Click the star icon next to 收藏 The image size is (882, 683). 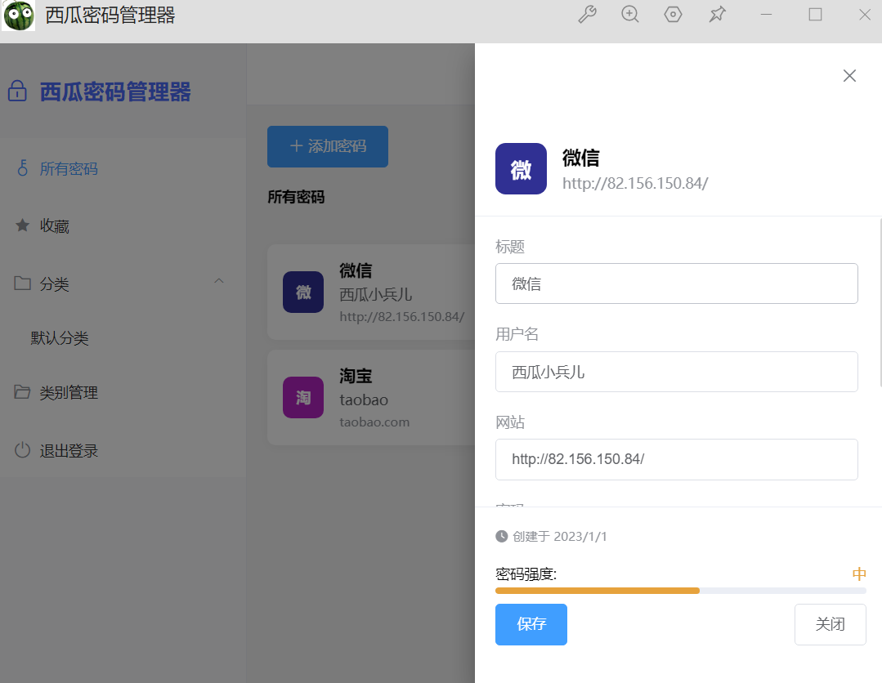click(23, 225)
